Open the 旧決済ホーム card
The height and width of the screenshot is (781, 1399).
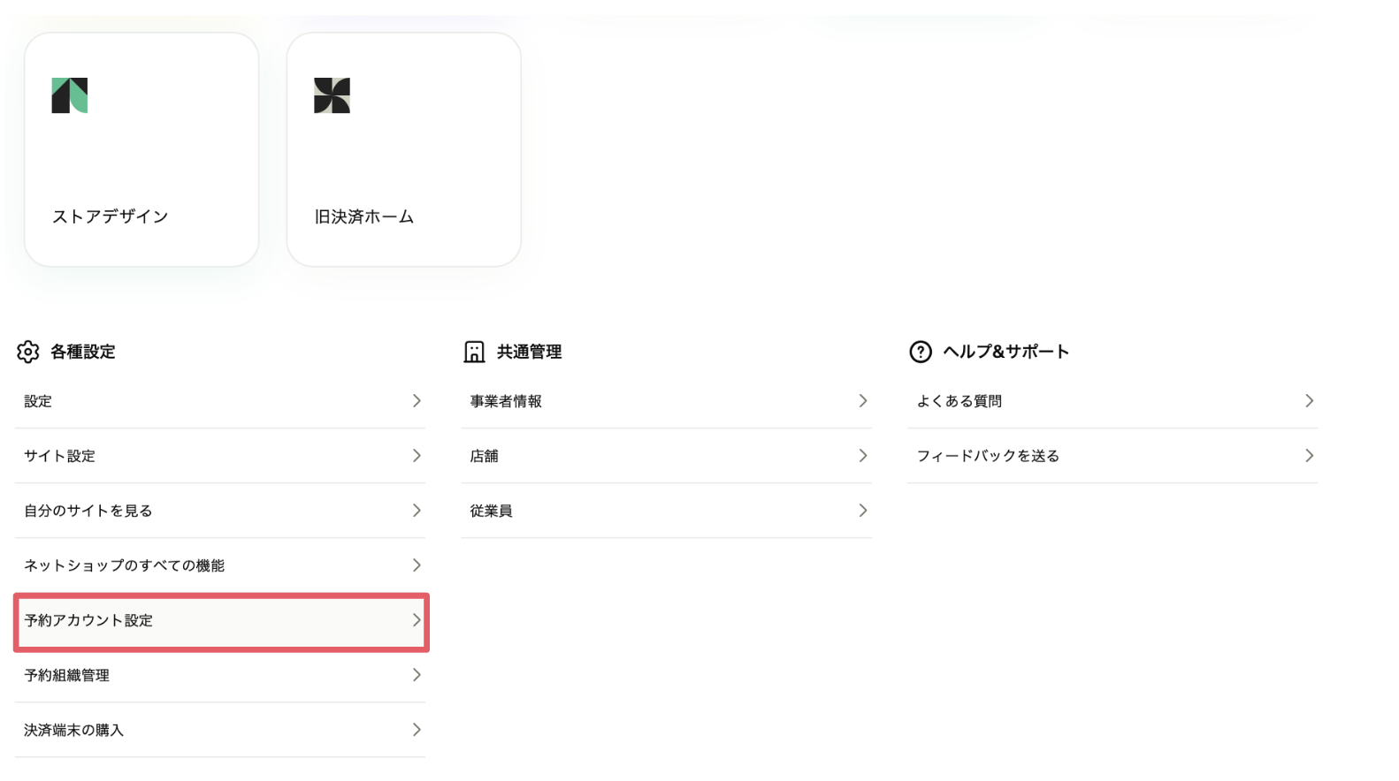[403, 150]
